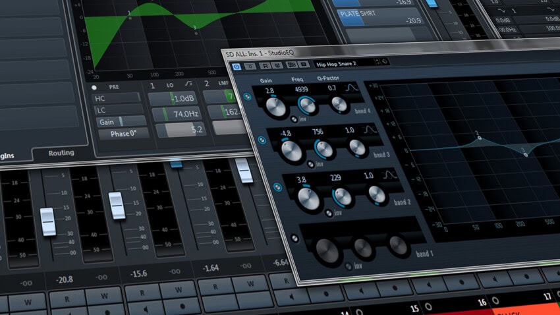Select curve point 3 in StudioEQ graph
The height and width of the screenshot is (315, 560).
click(x=525, y=155)
